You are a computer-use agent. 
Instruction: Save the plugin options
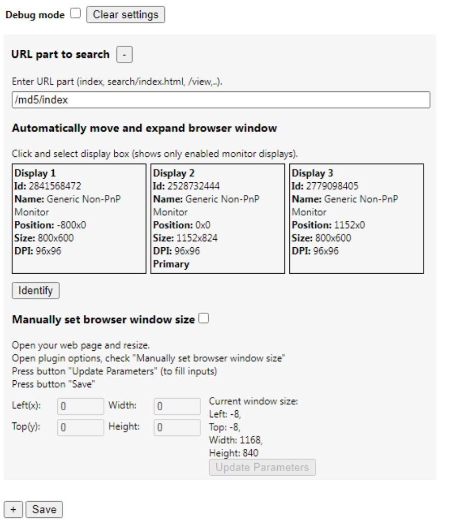tap(44, 510)
